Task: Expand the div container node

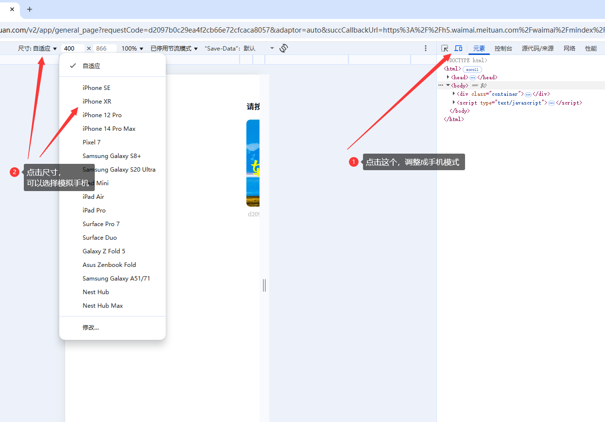Action: [x=454, y=94]
